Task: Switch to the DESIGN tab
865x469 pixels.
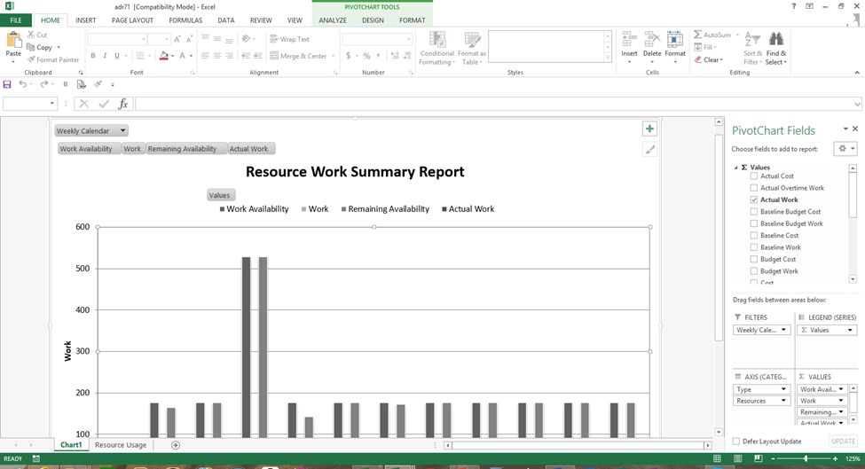Action: [373, 20]
